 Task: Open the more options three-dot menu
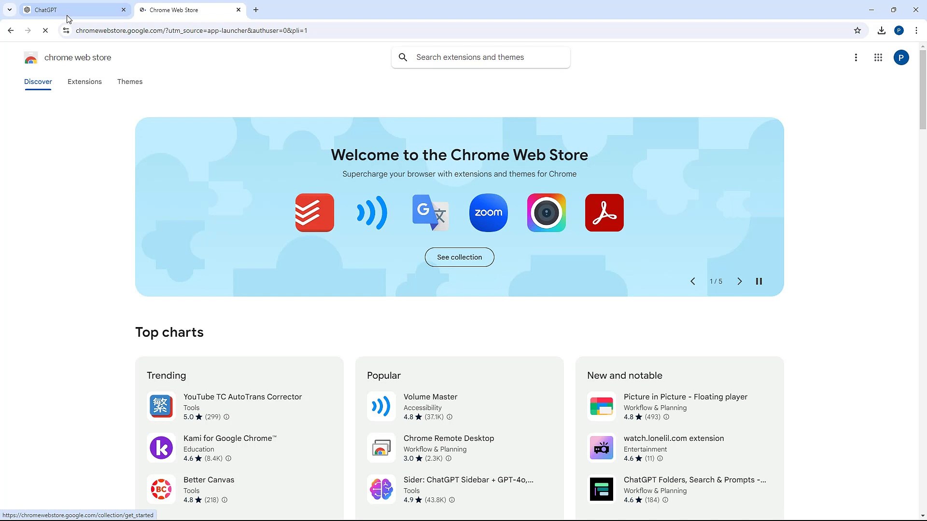pyautogui.click(x=856, y=57)
